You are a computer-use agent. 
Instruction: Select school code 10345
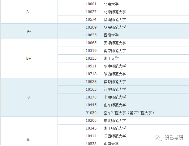(x=91, y=128)
